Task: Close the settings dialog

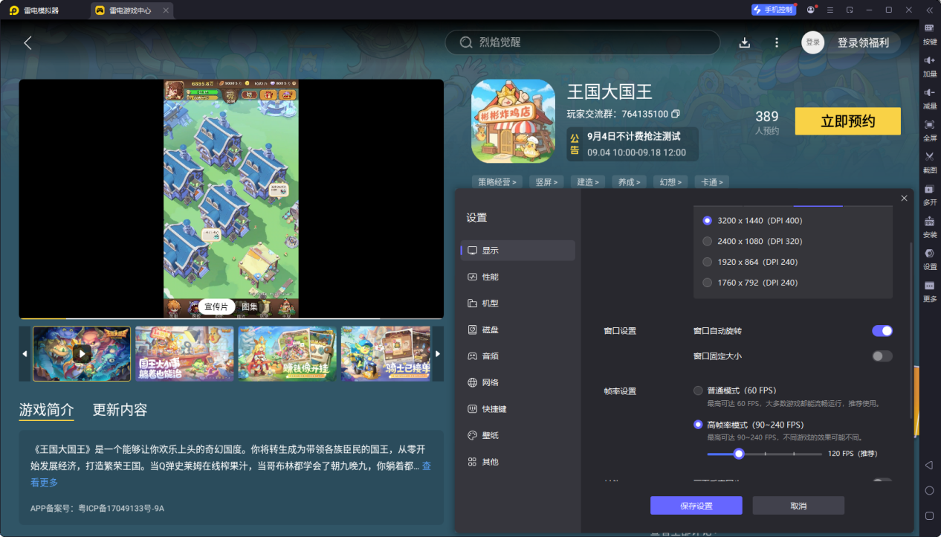Action: point(904,198)
